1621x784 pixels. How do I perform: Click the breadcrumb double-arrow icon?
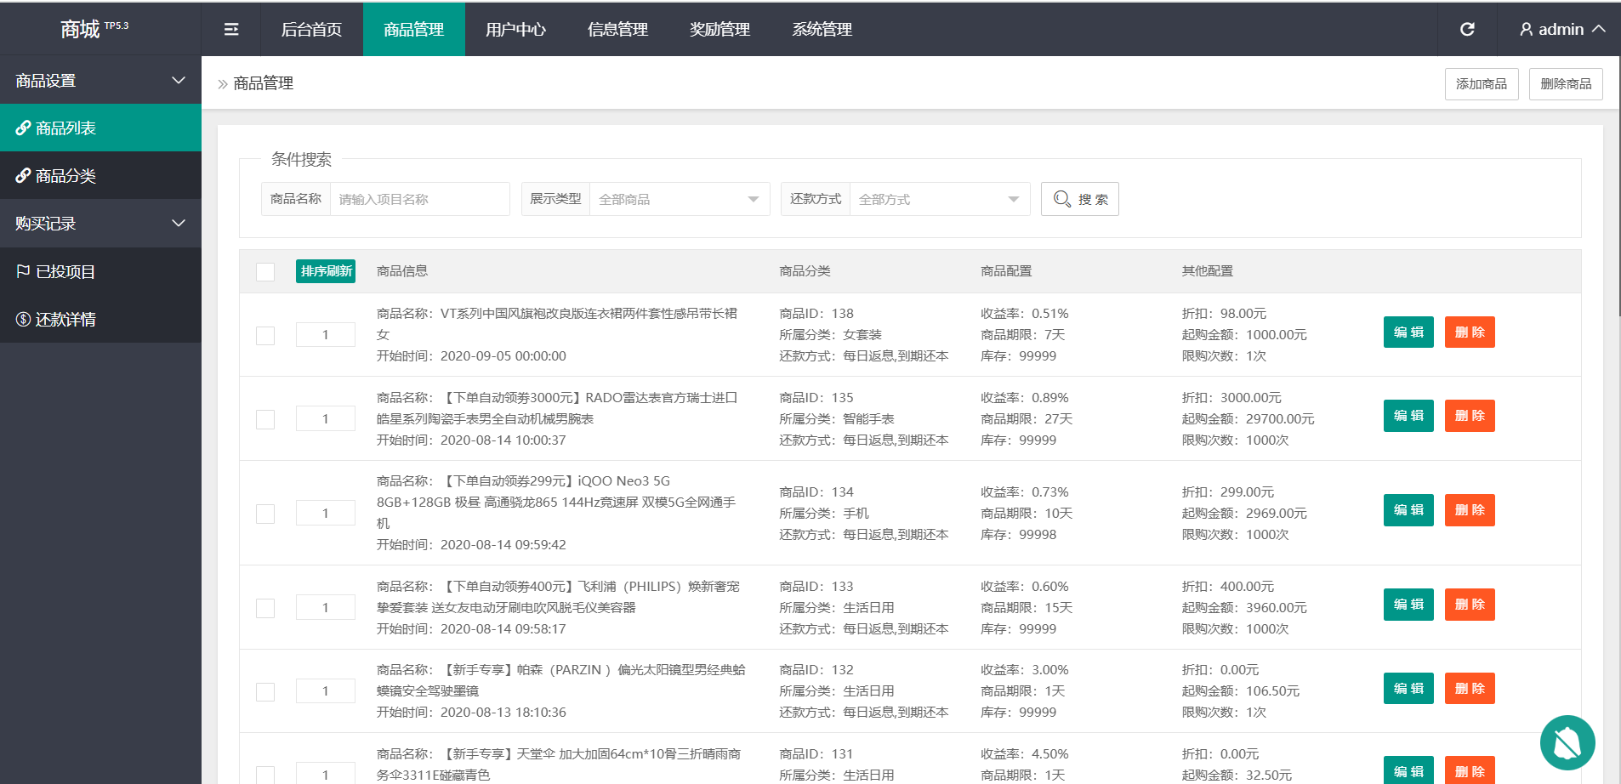pos(223,84)
